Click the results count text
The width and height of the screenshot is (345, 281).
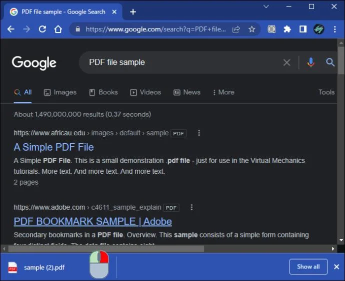click(82, 114)
